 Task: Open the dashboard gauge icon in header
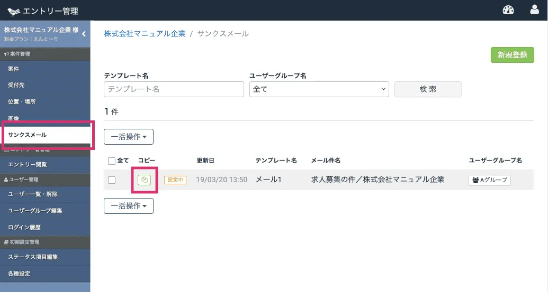[x=508, y=10]
